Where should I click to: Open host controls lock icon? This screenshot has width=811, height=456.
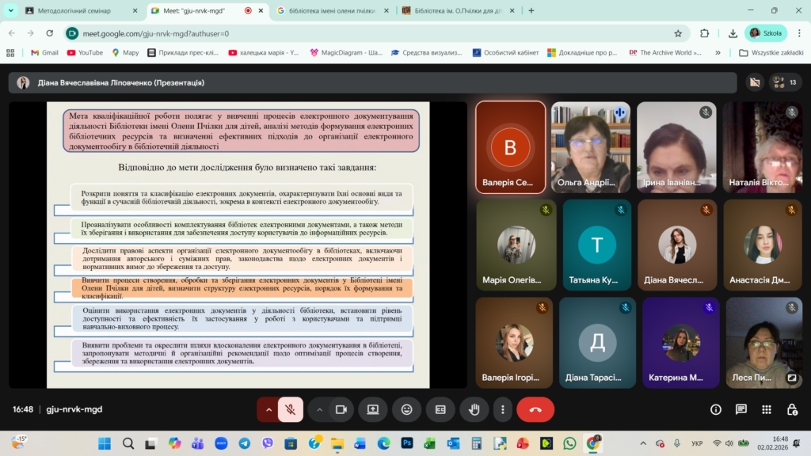[791, 409]
